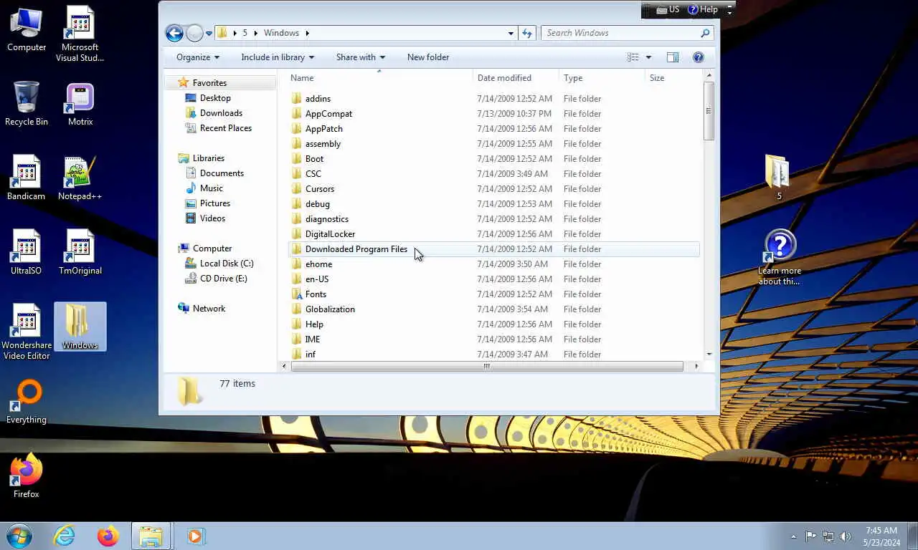Click the refresh button beside address bar
This screenshot has width=918, height=550.
click(527, 33)
